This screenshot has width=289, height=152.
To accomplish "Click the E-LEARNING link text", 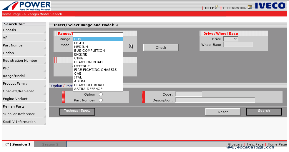I will [x=235, y=8].
